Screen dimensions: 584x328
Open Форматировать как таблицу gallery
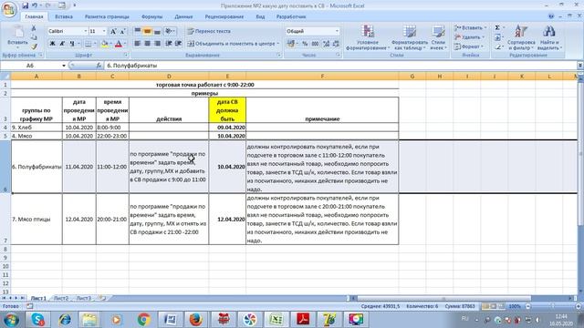pyautogui.click(x=410, y=37)
